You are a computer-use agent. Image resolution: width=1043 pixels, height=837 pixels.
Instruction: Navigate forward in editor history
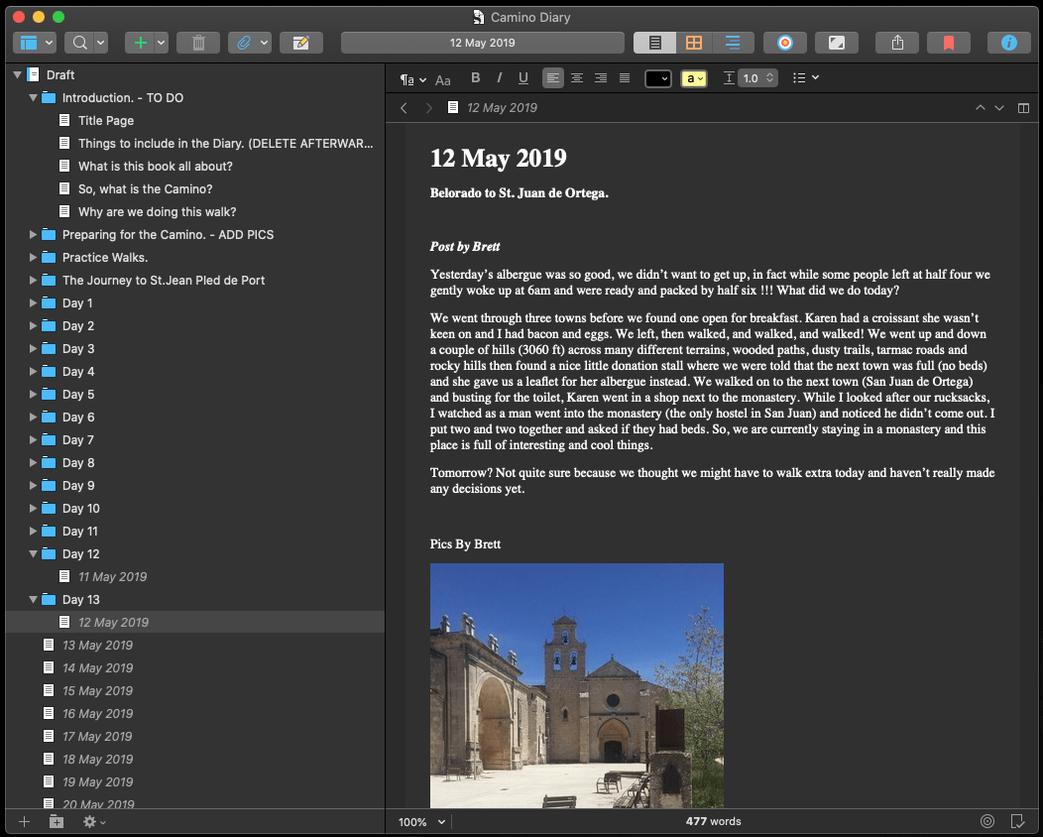[429, 108]
